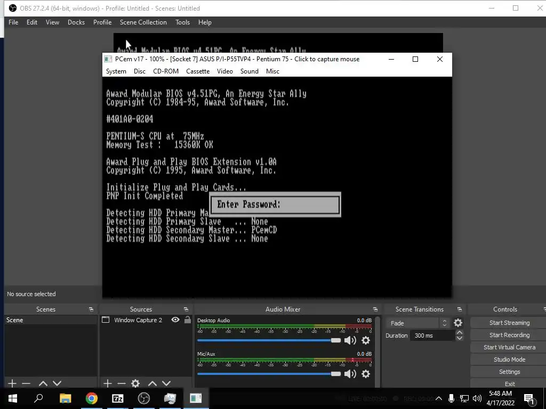The height and width of the screenshot is (409, 546).
Task: Add a new source with plus icon
Action: 108,383
